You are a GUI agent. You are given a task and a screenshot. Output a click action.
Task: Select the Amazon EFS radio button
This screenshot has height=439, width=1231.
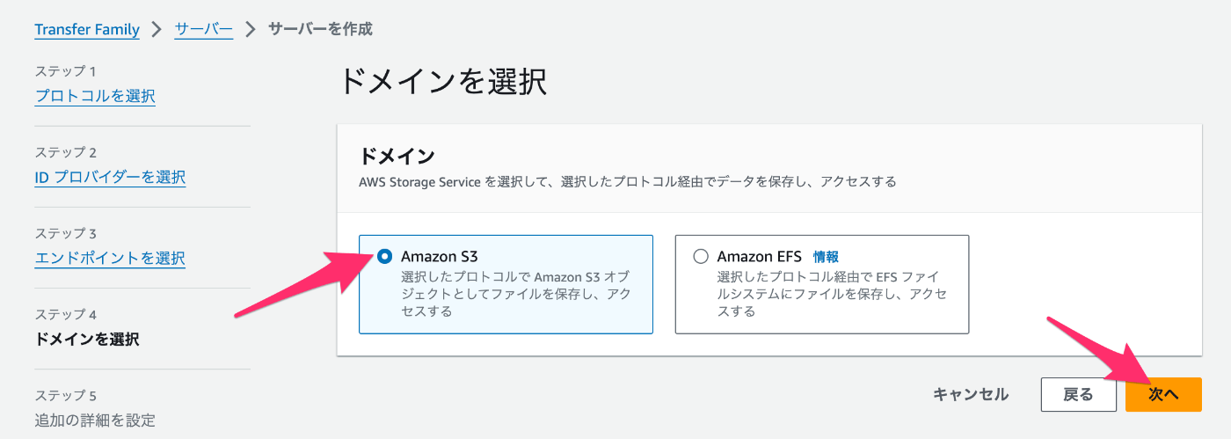coord(701,257)
